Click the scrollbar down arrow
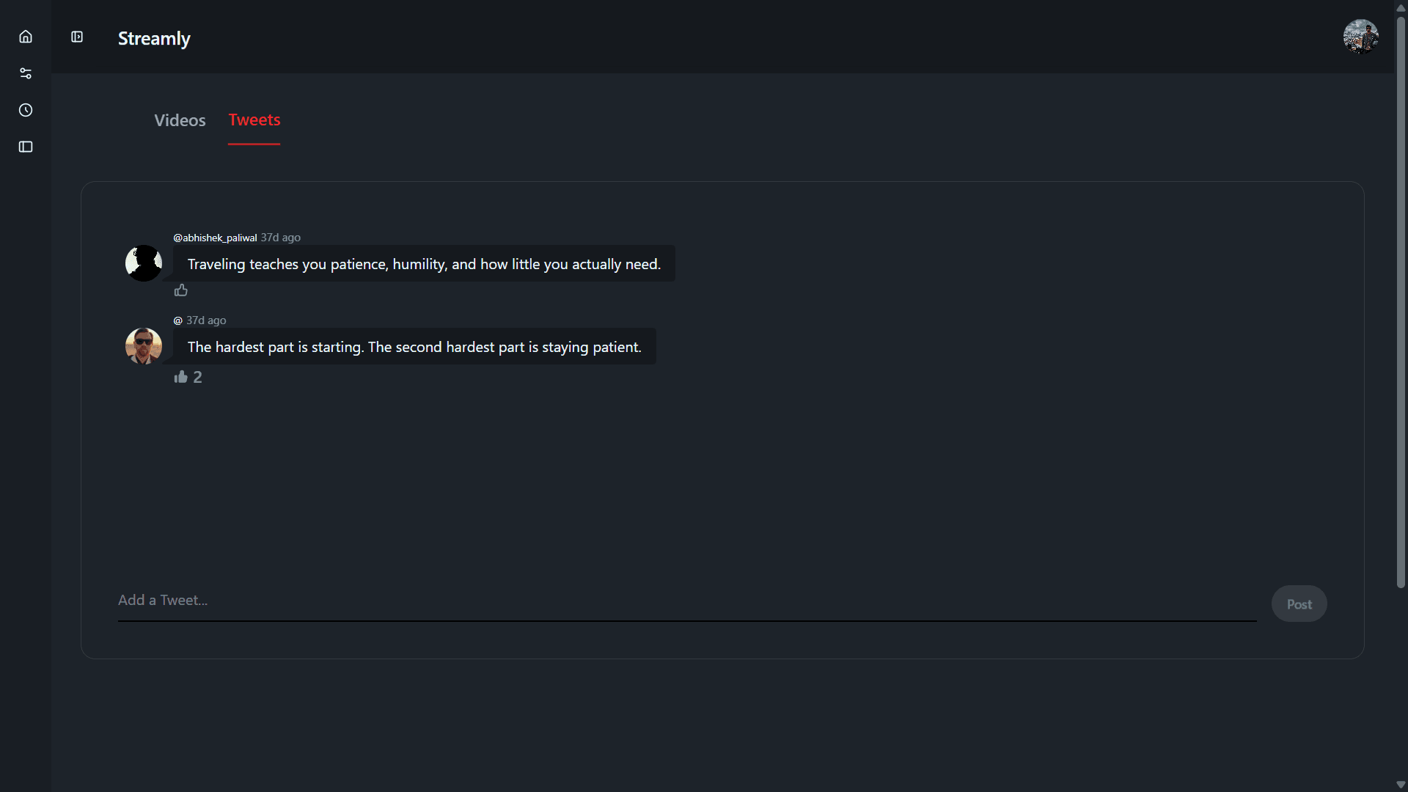The width and height of the screenshot is (1408, 792). click(x=1400, y=785)
